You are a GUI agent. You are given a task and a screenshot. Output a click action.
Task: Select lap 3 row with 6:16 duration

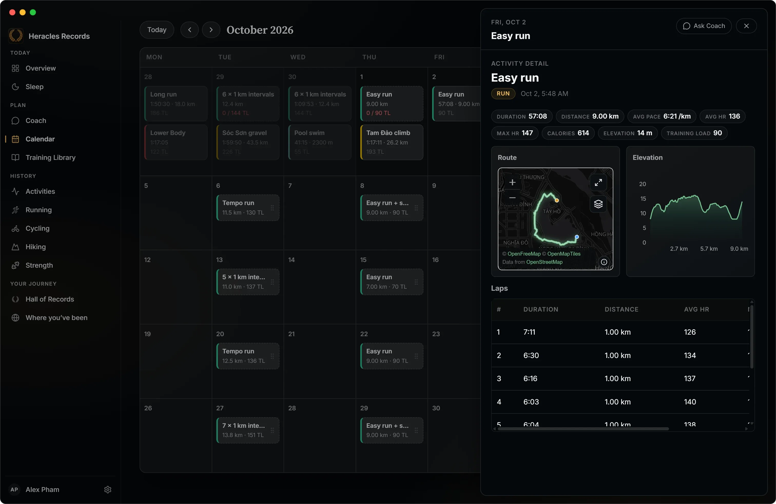(x=620, y=379)
